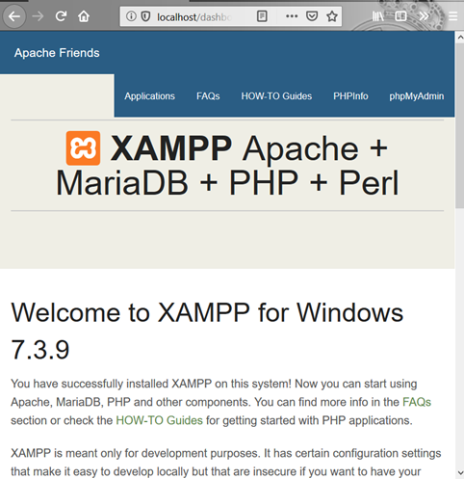Go back with the browser Back arrow
The width and height of the screenshot is (464, 479).
pyautogui.click(x=14, y=16)
